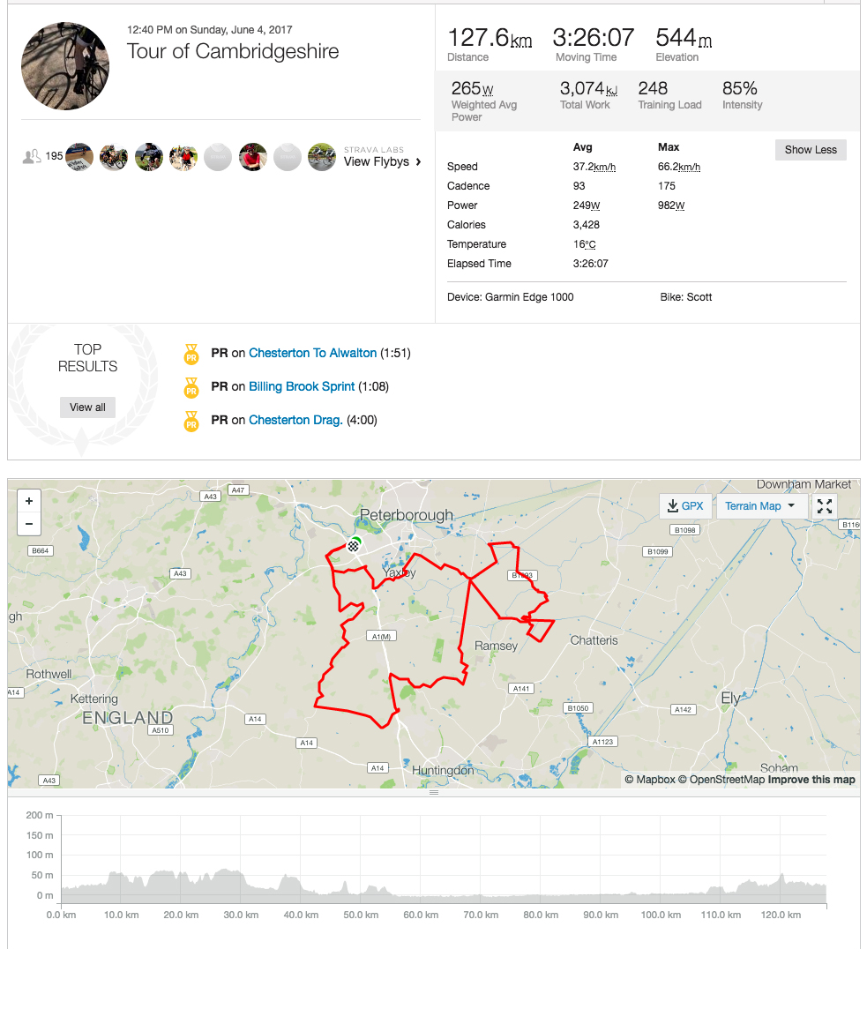Expand map to fullscreen
The image size is (867, 1009).
coord(825,506)
